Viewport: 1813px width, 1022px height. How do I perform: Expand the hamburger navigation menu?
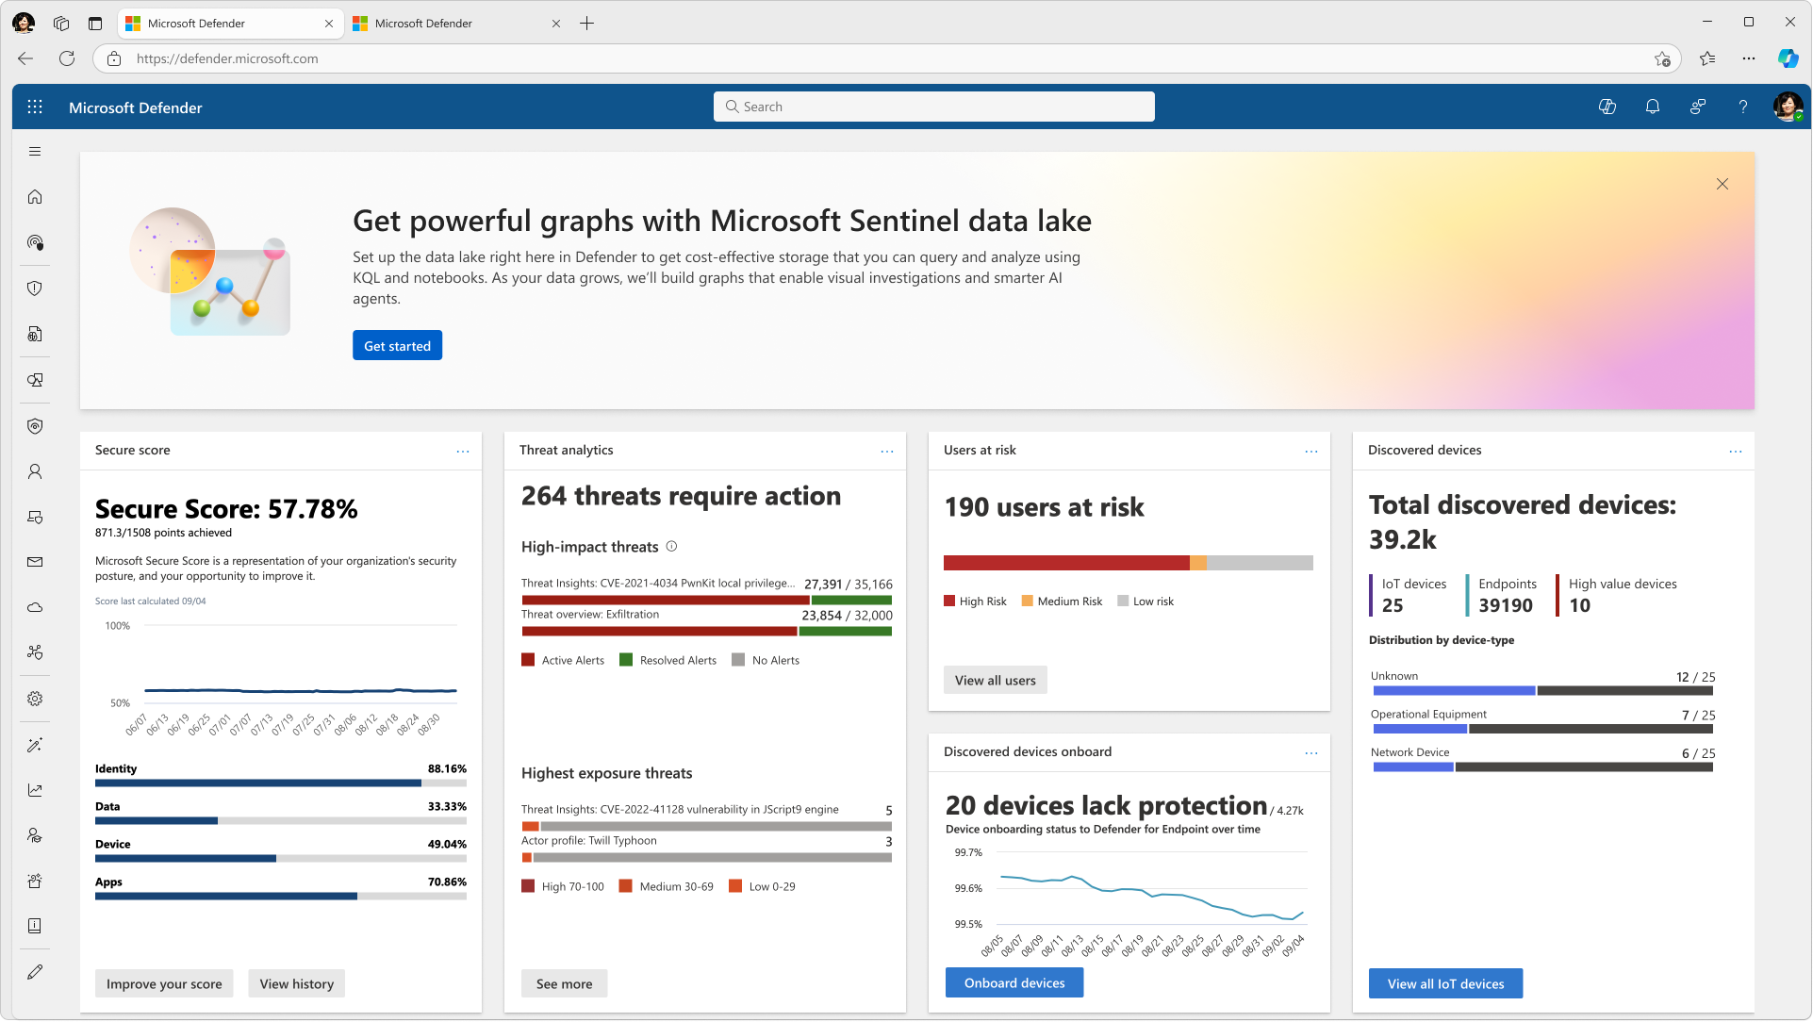pos(35,152)
